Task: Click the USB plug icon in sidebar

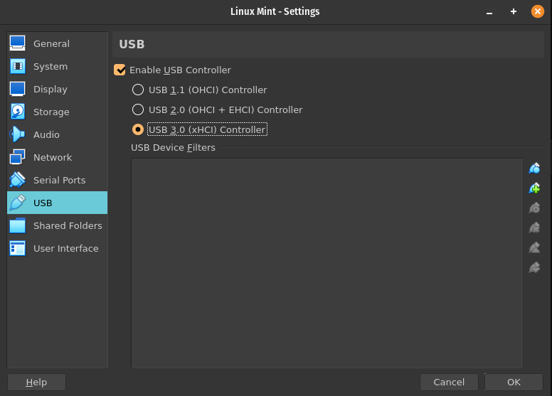Action: pos(17,203)
